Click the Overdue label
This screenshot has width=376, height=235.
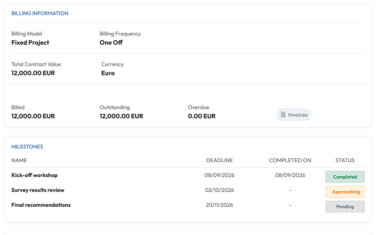[198, 107]
